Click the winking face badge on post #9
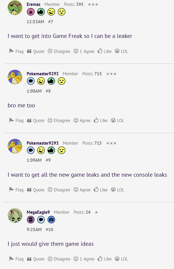174x269 pixels. coord(41,151)
